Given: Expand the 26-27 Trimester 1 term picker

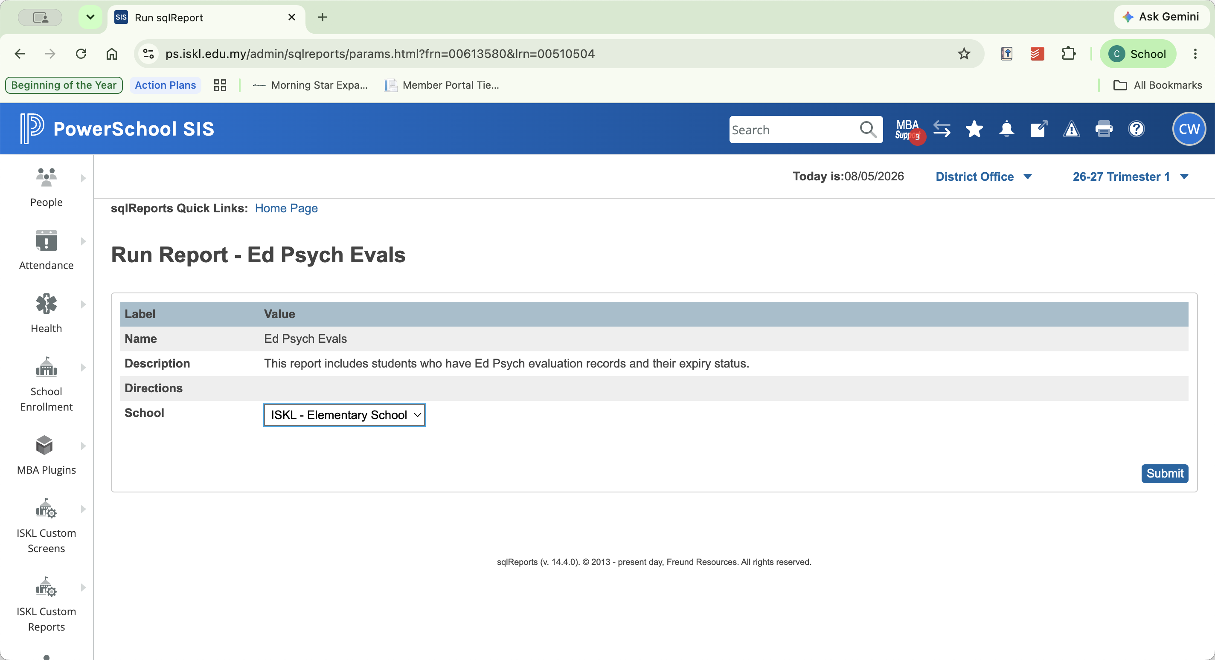Looking at the screenshot, I should point(1130,177).
